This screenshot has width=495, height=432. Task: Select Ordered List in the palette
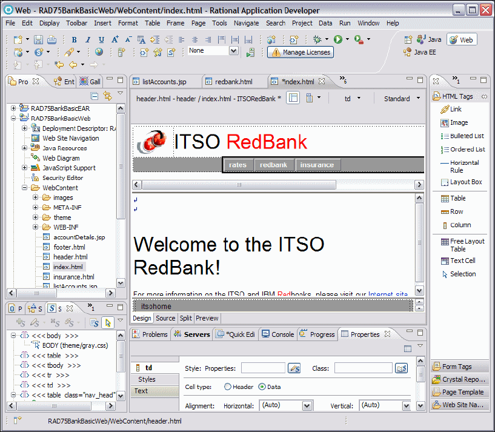click(x=463, y=150)
